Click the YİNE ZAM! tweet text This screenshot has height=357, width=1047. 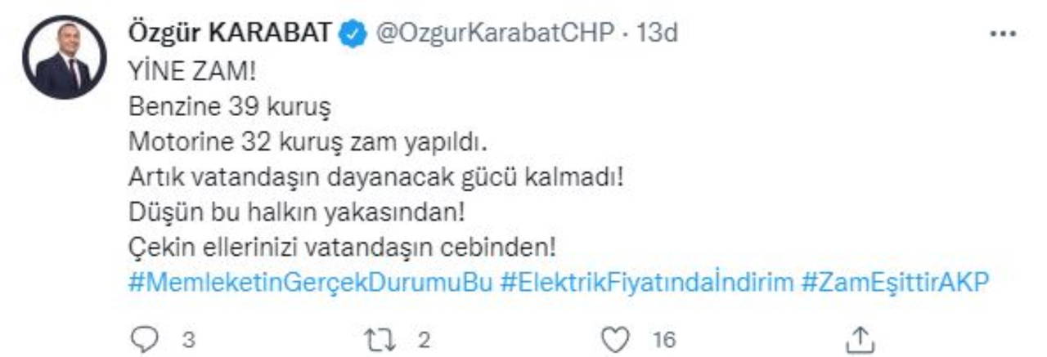[192, 71]
